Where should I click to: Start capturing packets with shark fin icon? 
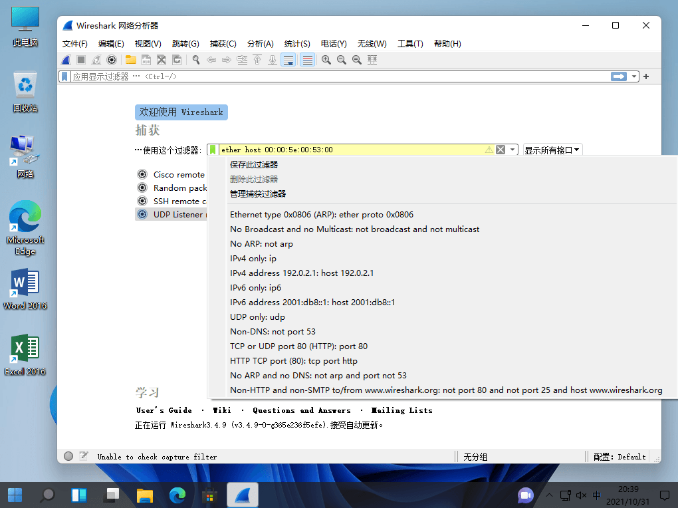click(x=66, y=60)
